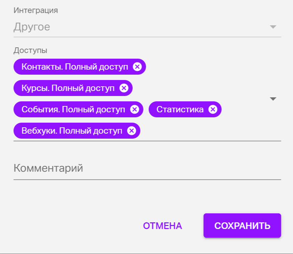The height and width of the screenshot is (254, 293).
Task: Open the Другое integration select field
Action: tap(134, 27)
